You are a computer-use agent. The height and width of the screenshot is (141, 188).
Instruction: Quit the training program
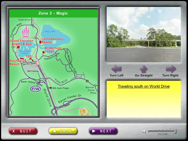[x=23, y=131]
